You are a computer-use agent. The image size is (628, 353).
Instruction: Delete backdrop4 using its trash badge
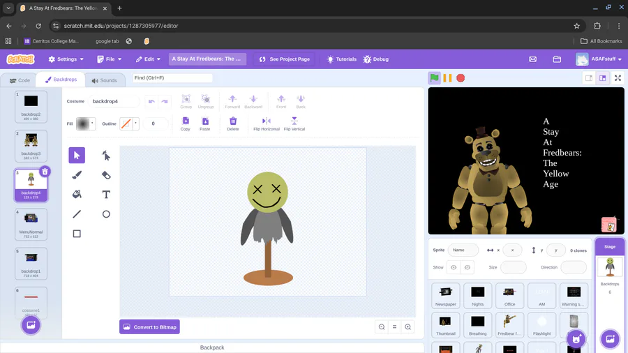pyautogui.click(x=45, y=172)
